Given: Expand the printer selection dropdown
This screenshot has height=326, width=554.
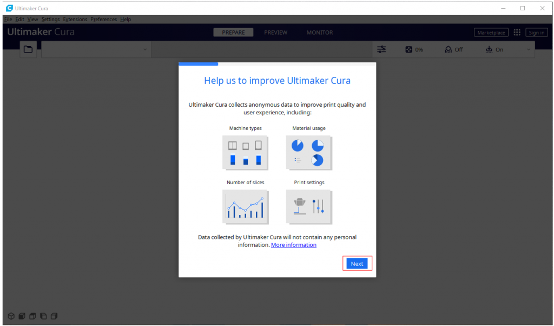Looking at the screenshot, I should pos(96,49).
